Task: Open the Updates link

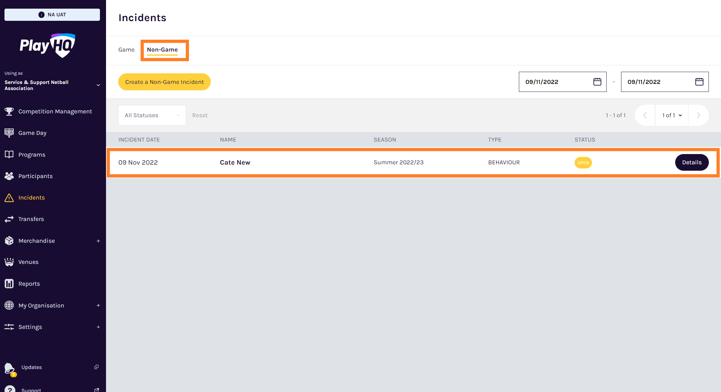Action: 31,367
